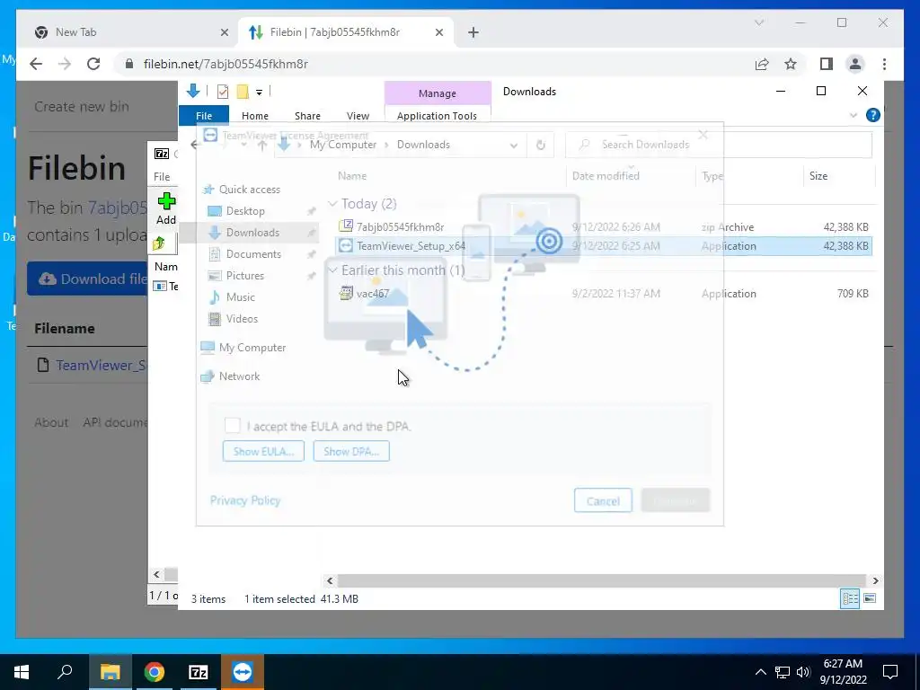Click the Download files button on Filebin

click(88, 279)
